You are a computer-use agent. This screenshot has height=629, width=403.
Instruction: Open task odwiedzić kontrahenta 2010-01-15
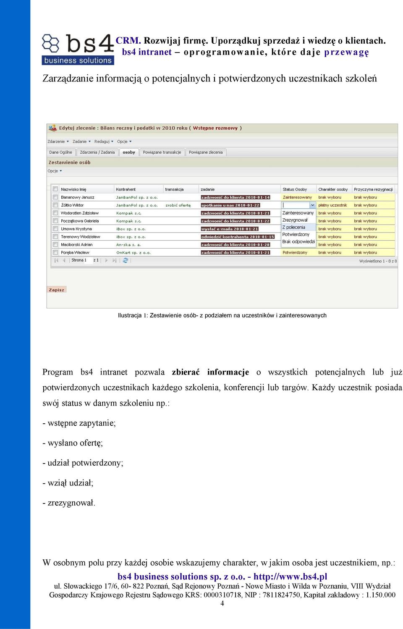tap(238, 237)
